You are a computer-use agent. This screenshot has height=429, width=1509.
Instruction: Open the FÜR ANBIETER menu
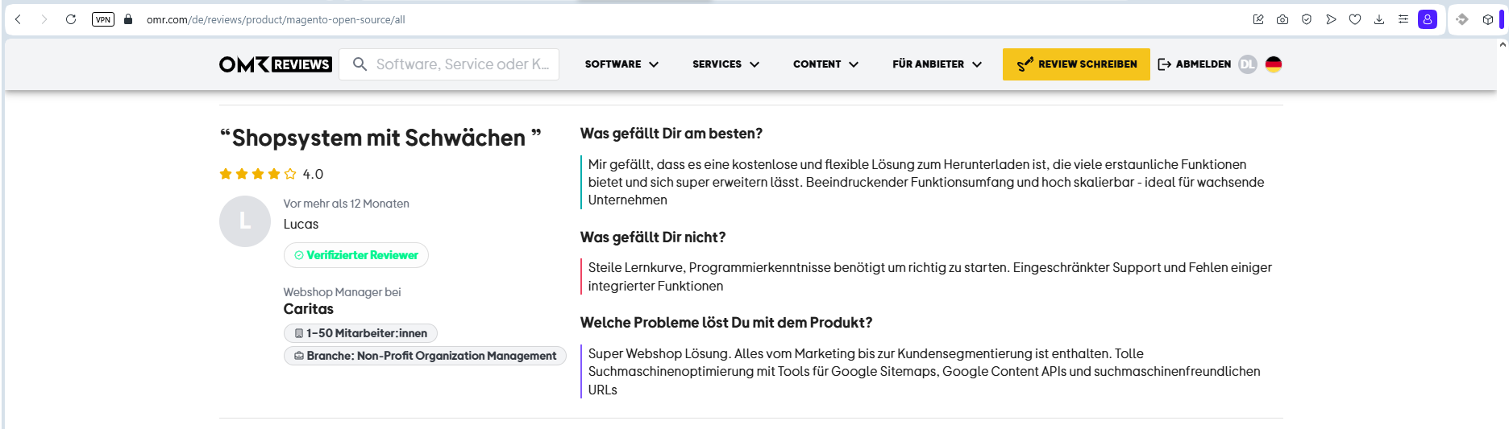937,64
